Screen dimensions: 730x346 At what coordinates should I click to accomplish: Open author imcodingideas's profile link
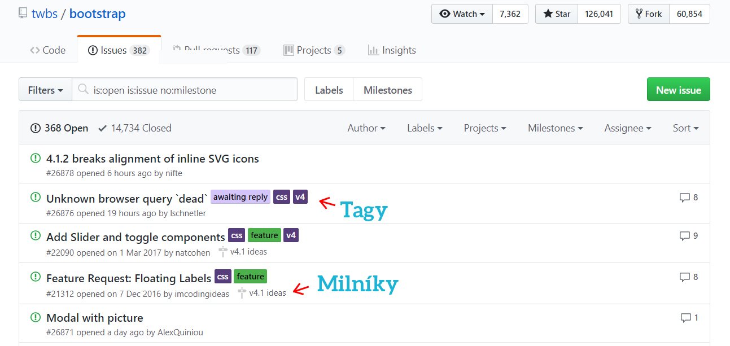[202, 294]
